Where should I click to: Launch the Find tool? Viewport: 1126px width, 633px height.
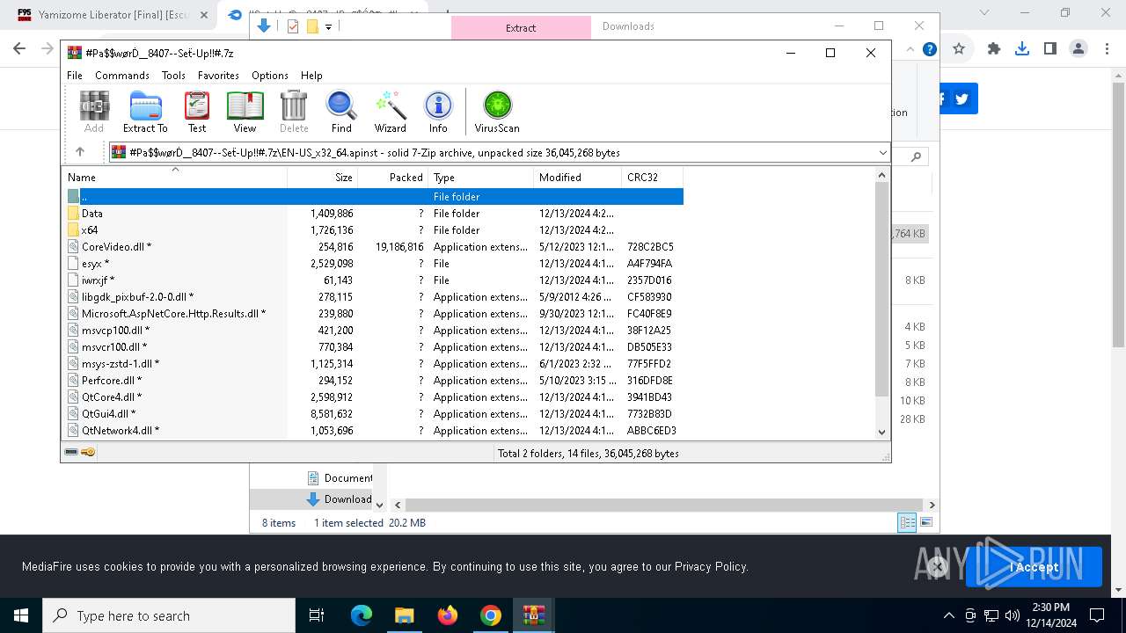(341, 113)
